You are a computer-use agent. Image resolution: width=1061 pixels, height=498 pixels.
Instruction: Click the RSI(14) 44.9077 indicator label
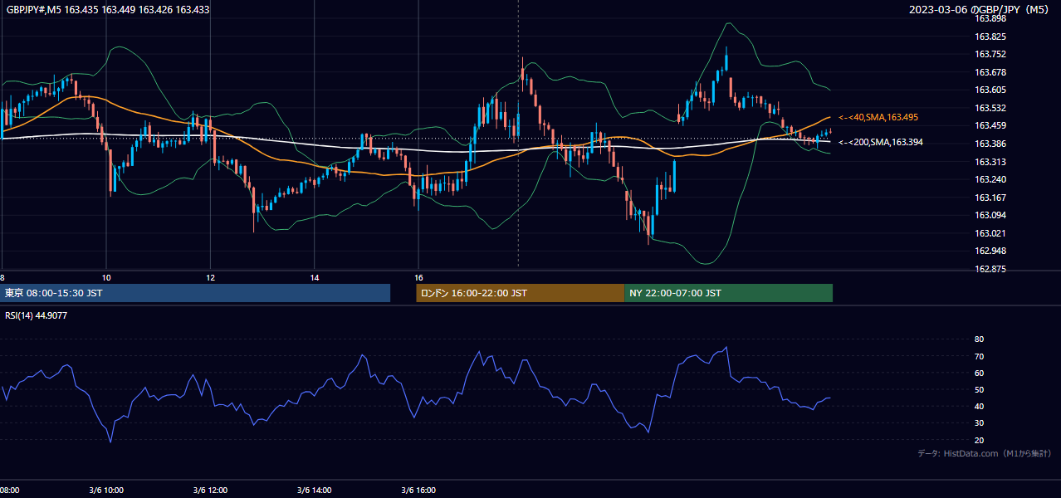coord(37,315)
